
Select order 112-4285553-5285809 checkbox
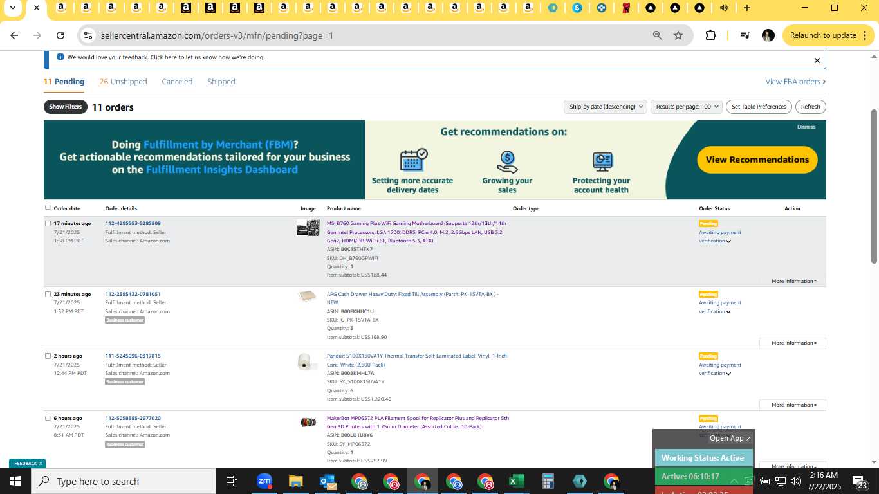click(x=48, y=223)
